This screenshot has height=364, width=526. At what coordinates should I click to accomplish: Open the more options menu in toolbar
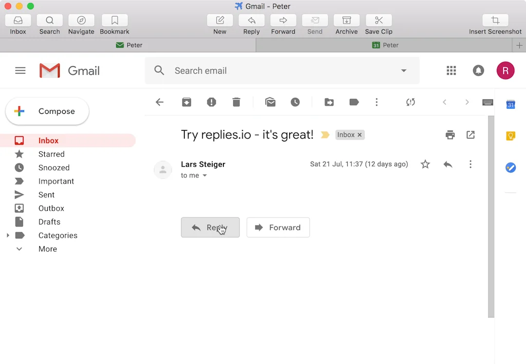click(x=377, y=102)
